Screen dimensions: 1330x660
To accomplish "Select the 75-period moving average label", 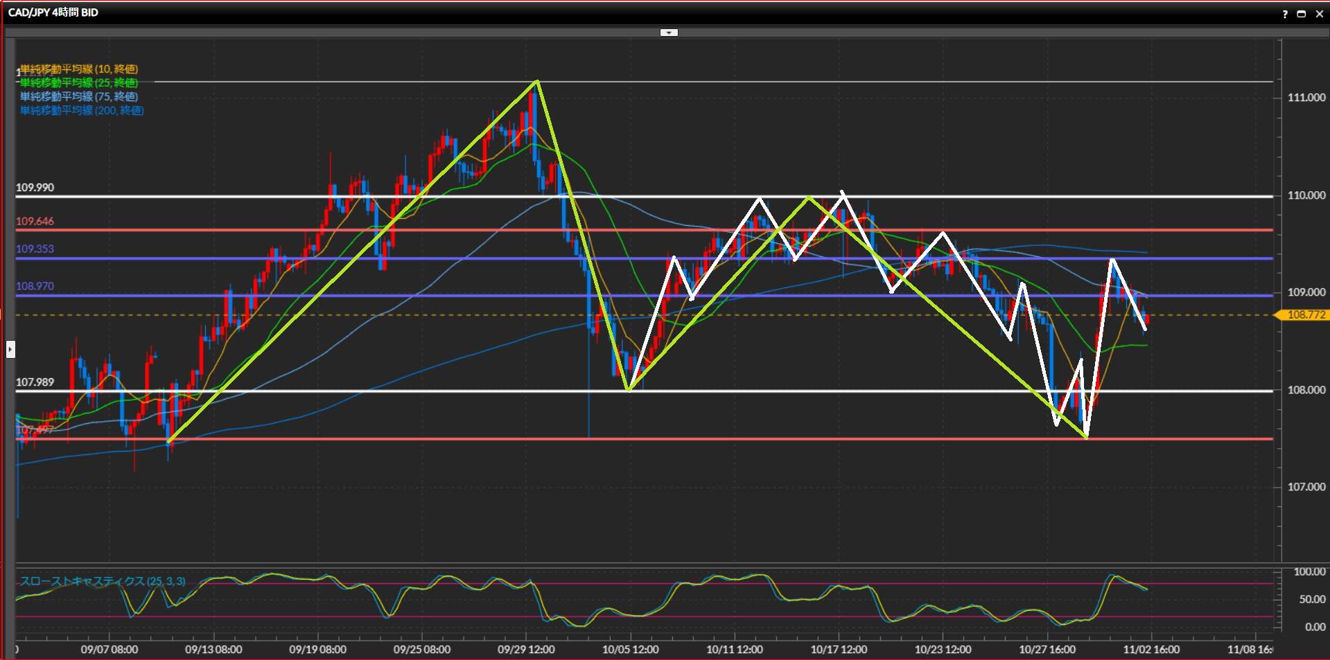I will pyautogui.click(x=78, y=97).
